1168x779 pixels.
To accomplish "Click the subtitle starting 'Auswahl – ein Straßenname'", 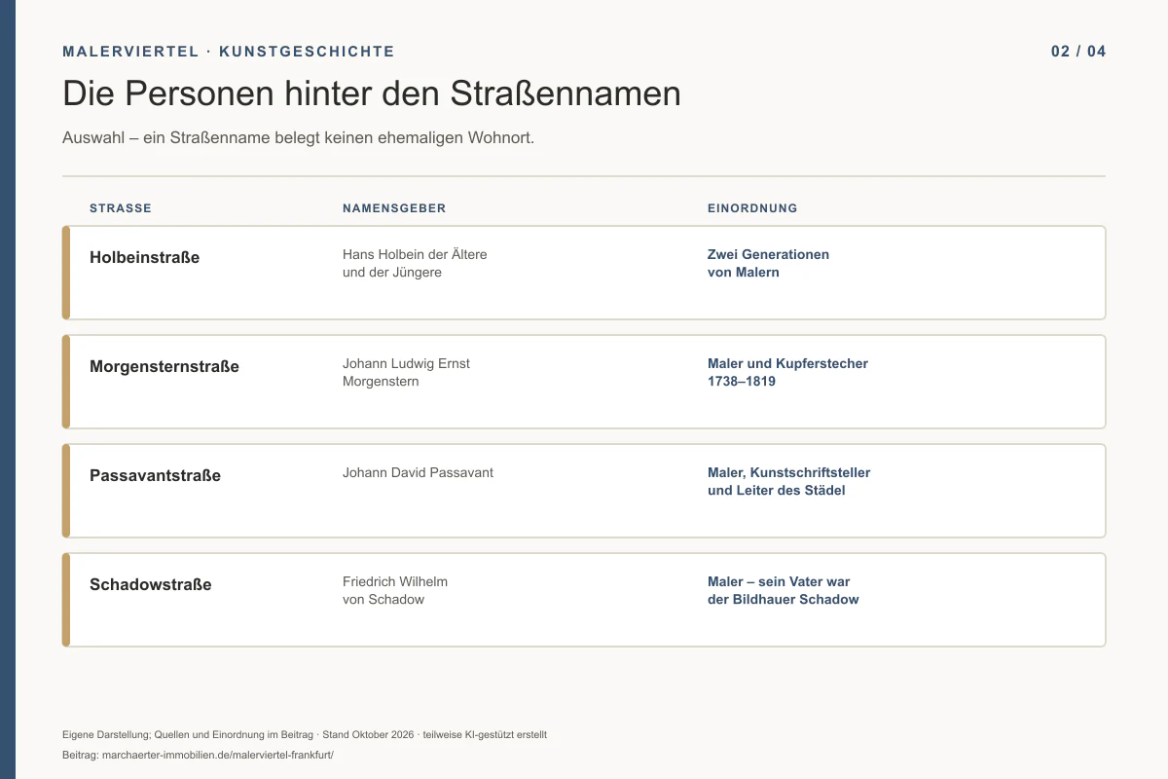I will [x=299, y=138].
